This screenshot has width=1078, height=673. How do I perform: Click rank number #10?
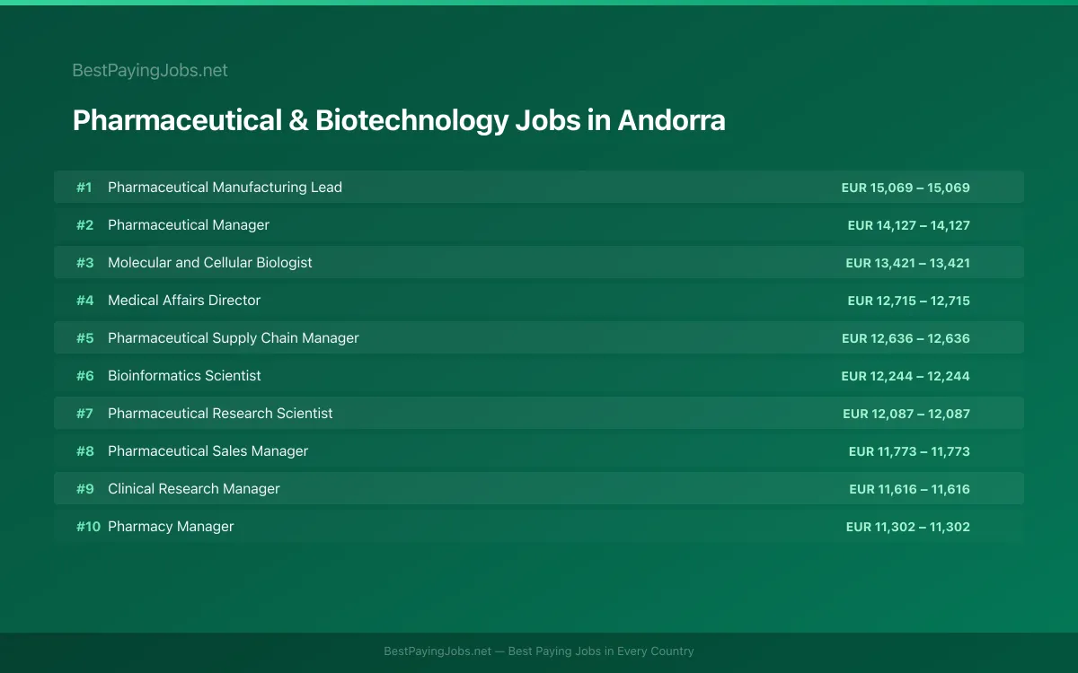point(88,527)
